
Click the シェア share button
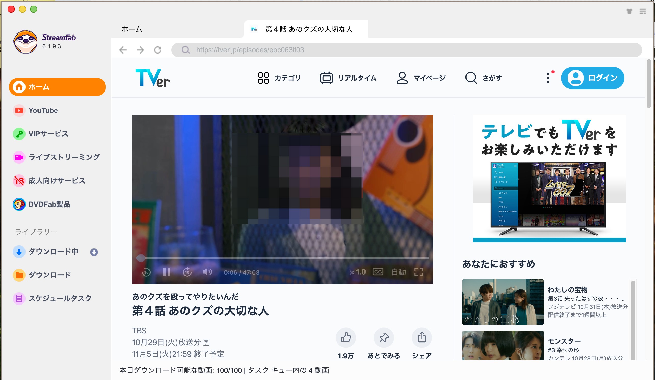click(422, 337)
